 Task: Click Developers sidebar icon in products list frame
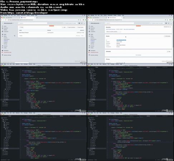[3, 50]
